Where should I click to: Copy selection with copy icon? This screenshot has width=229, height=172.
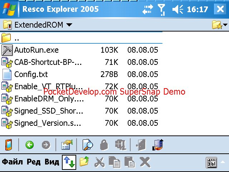[114, 162]
